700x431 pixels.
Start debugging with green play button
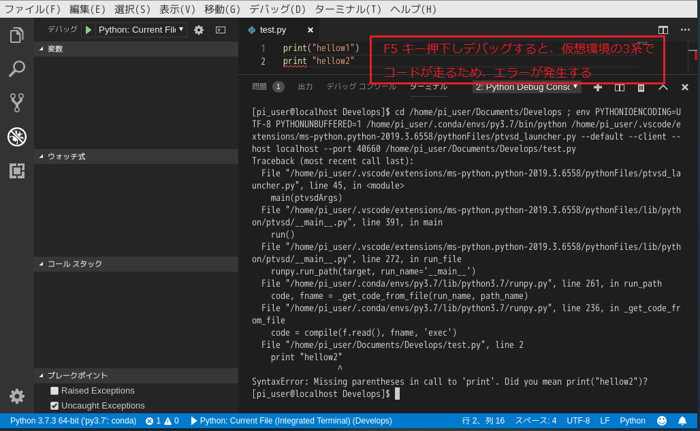pyautogui.click(x=89, y=30)
